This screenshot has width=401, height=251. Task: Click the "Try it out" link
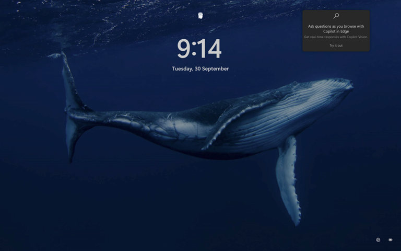coord(336,45)
